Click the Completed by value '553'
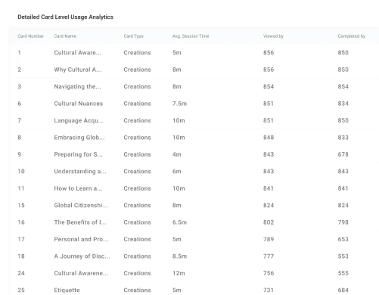 [343, 256]
